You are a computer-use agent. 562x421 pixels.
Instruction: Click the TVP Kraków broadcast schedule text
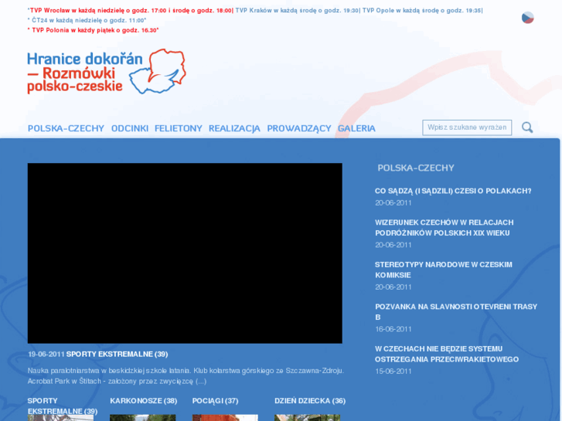click(x=298, y=10)
